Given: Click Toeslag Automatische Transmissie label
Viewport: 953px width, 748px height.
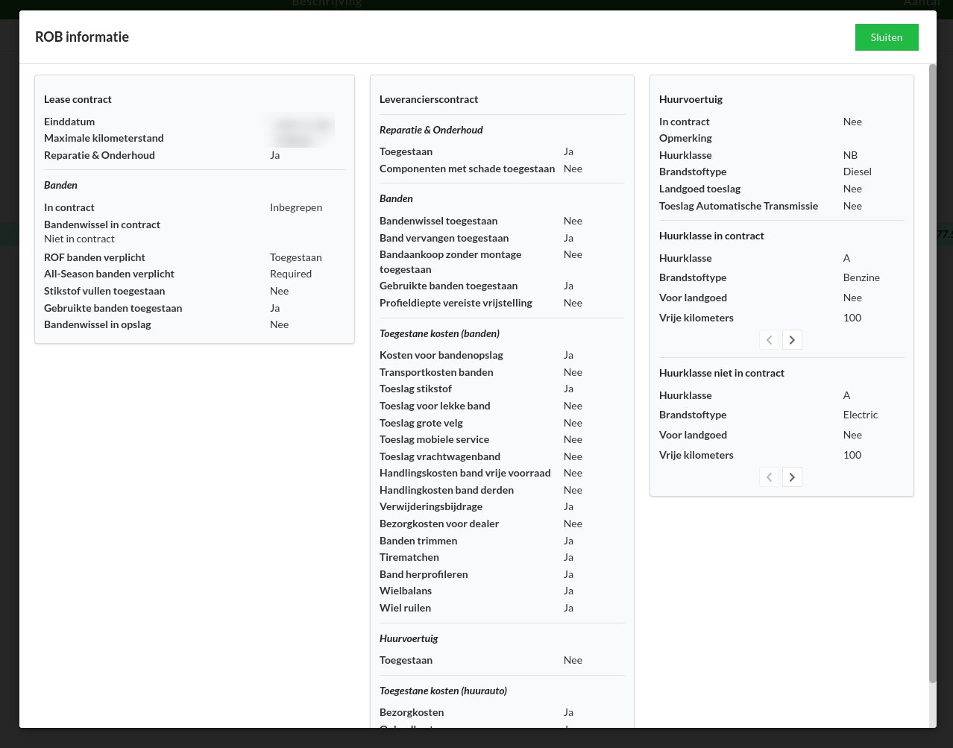Looking at the screenshot, I should click(738, 206).
